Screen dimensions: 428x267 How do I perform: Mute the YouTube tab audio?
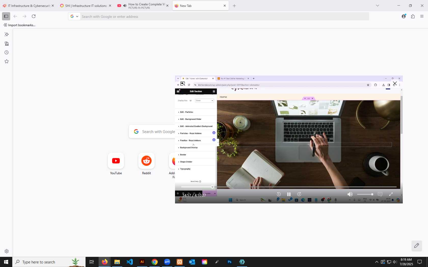pyautogui.click(x=125, y=6)
